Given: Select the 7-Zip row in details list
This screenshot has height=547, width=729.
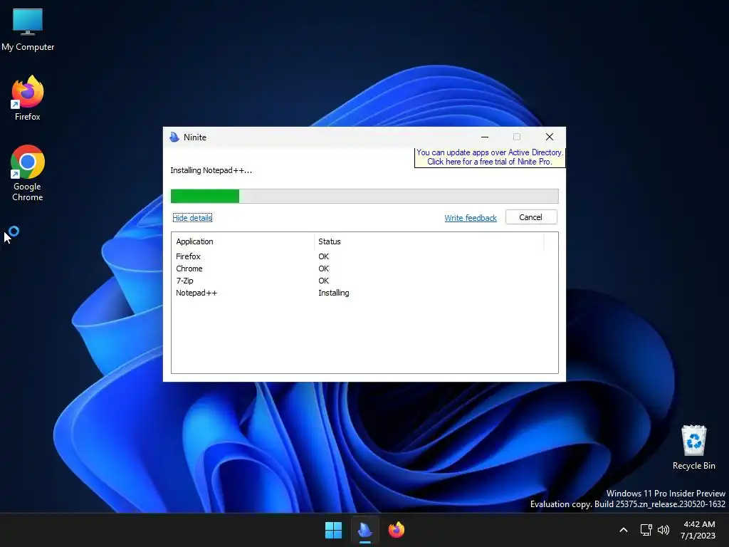Looking at the screenshot, I should tap(364, 281).
